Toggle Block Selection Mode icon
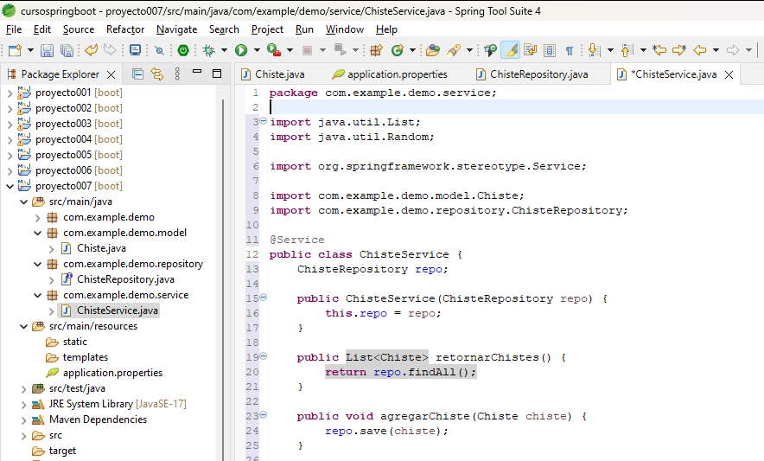 (x=550, y=50)
